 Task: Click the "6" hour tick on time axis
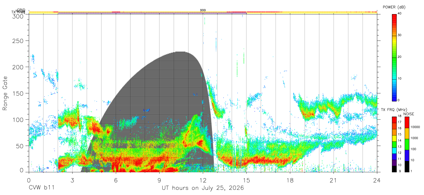pyautogui.click(x=116, y=180)
